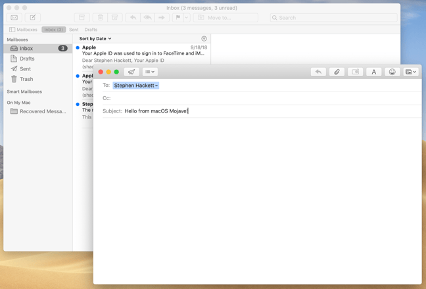This screenshot has height=289, width=426.
Task: Click the Search field in Mail window
Action: click(x=333, y=18)
